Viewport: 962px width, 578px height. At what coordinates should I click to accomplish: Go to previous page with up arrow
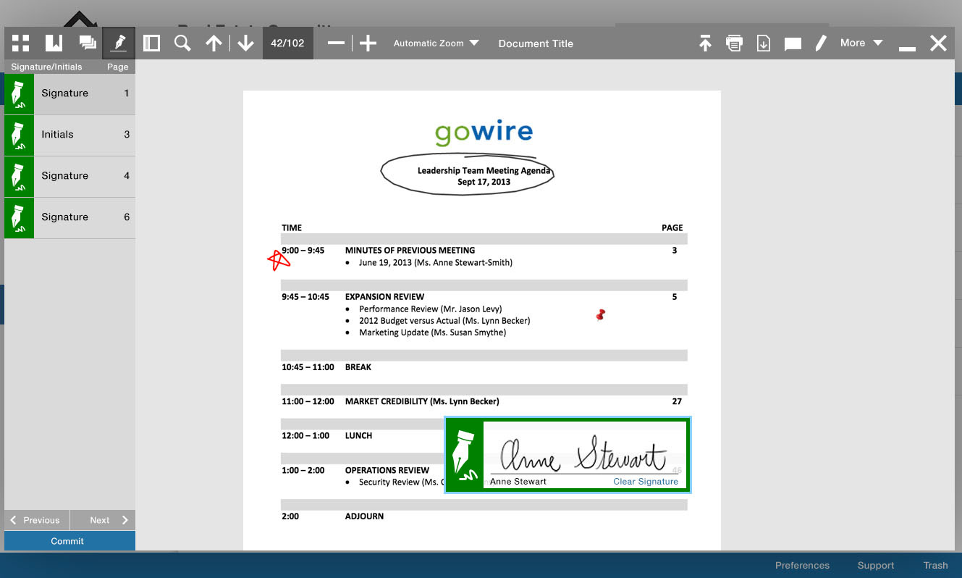(x=214, y=43)
